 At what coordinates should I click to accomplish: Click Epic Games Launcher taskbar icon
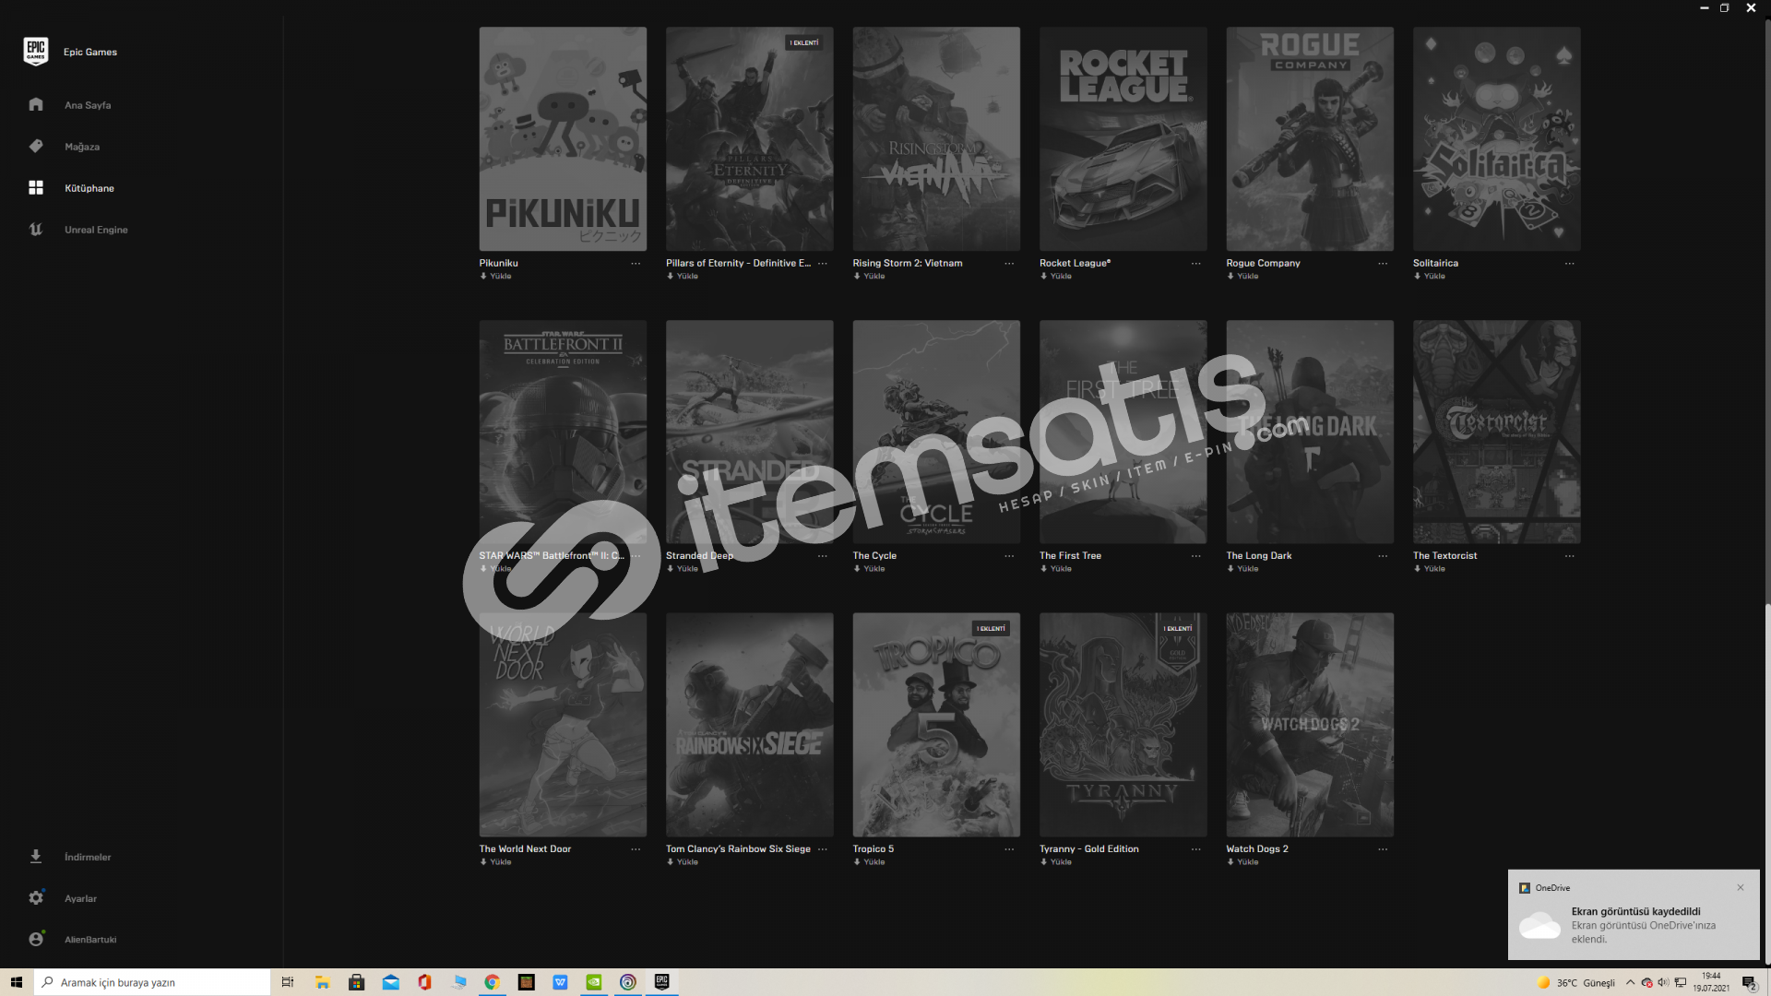[x=662, y=982]
